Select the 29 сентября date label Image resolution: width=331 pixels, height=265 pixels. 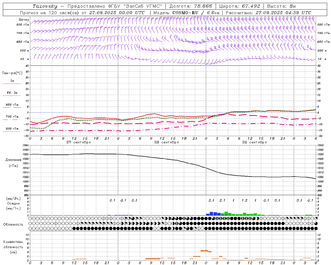[254, 142]
